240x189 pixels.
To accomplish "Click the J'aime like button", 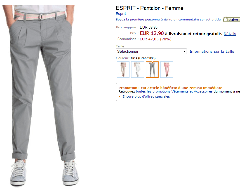I will tap(231, 20).
